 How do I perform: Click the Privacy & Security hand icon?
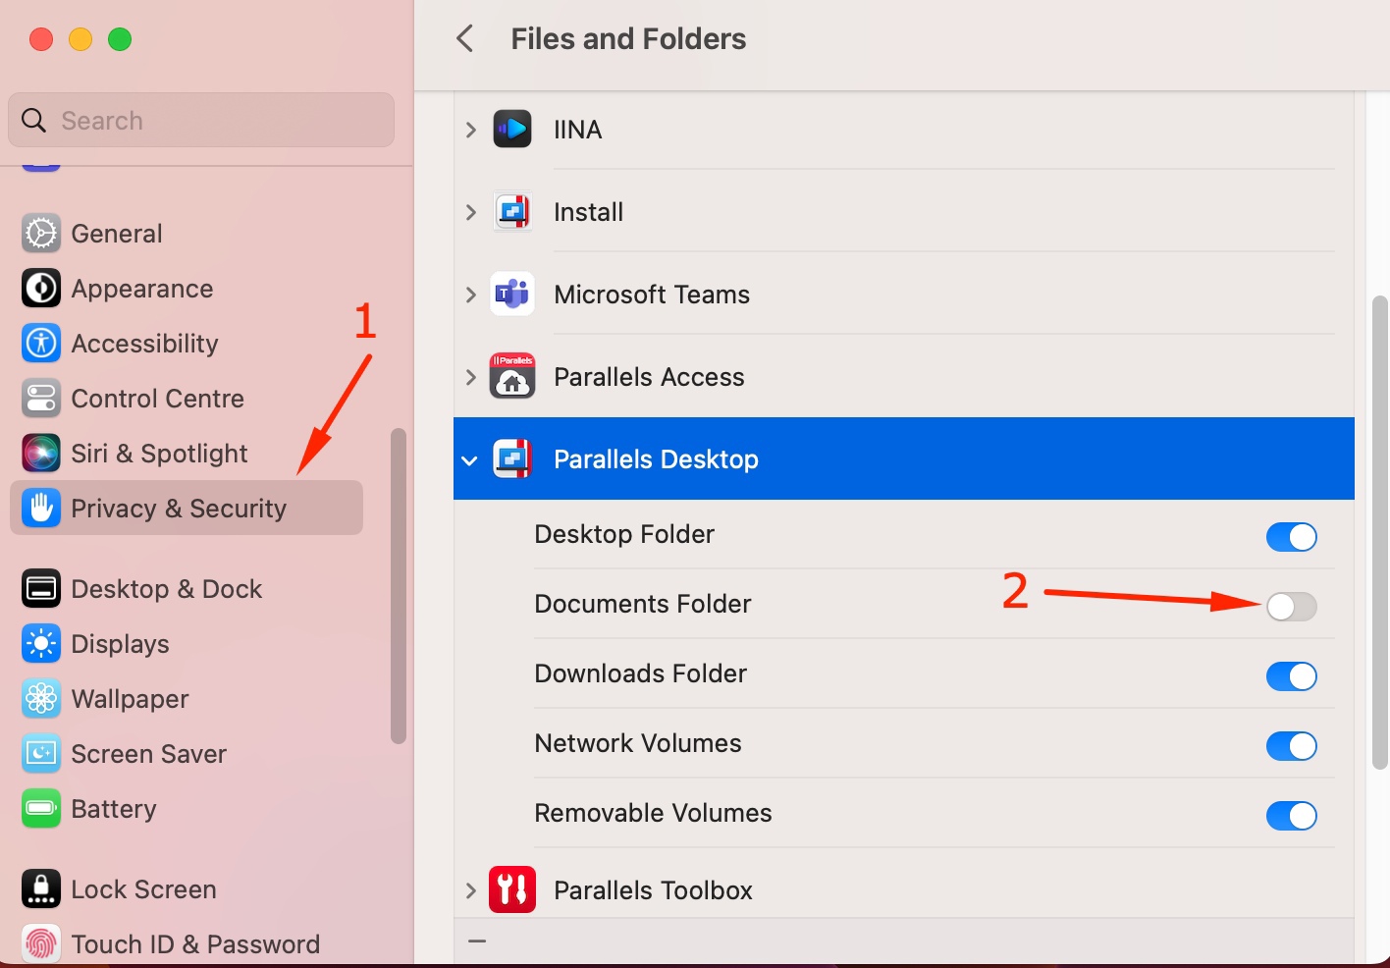[x=41, y=509]
